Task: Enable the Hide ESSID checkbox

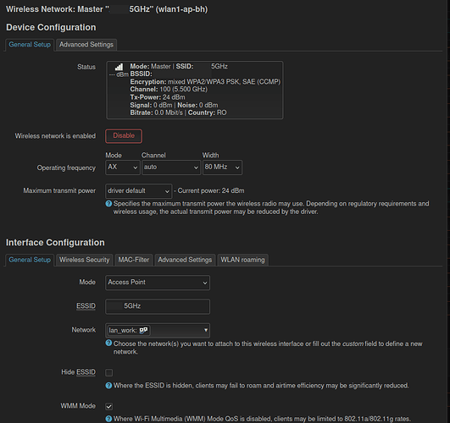Action: point(109,372)
